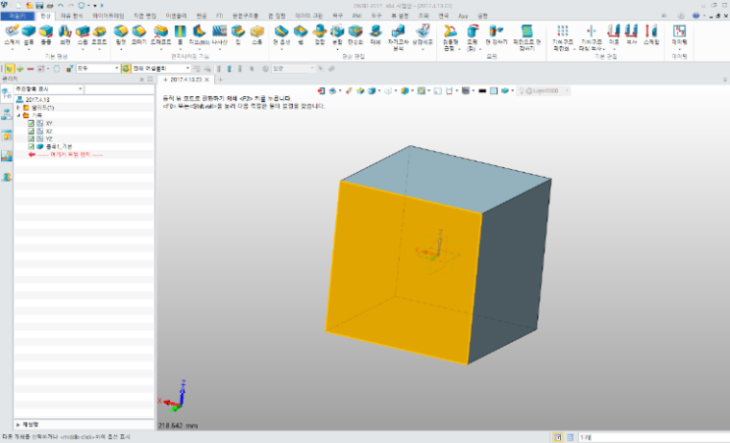The width and height of the screenshot is (730, 443).
Task: Select the Lip (립) tool
Action: pos(238,35)
